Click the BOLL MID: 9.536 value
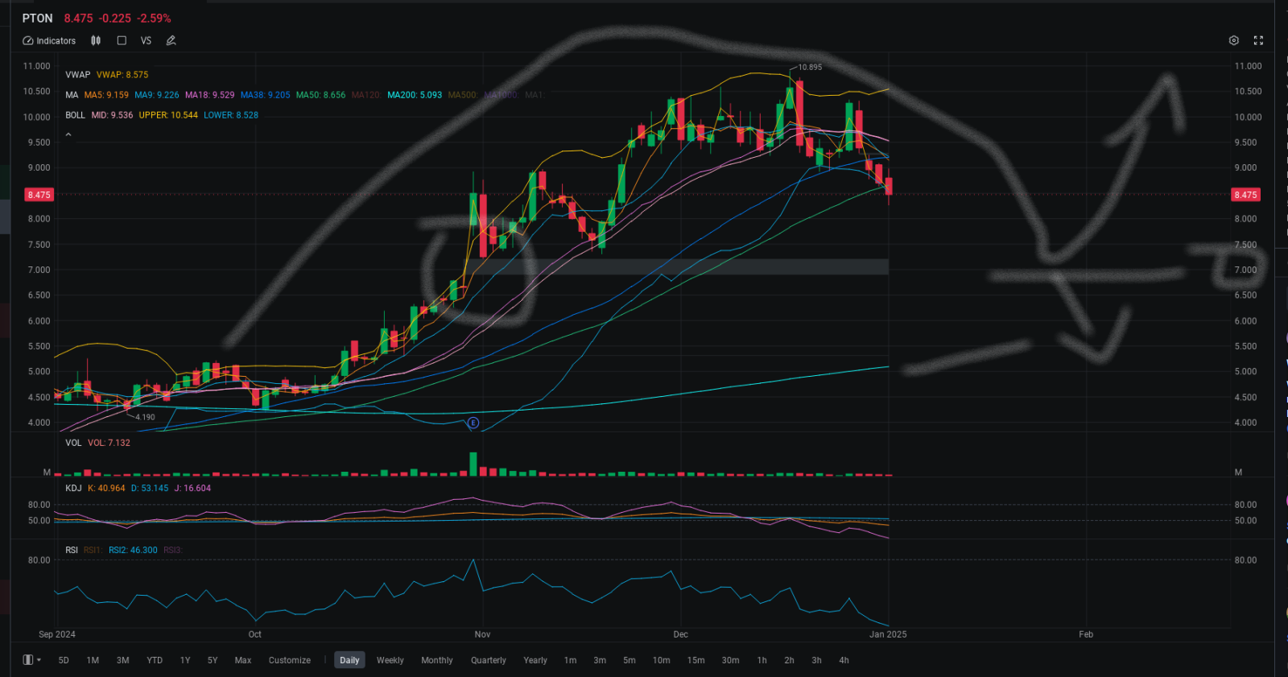The height and width of the screenshot is (677, 1288). [112, 115]
